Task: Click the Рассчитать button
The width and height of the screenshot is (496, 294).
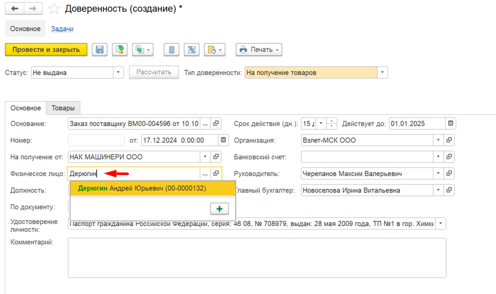Action: click(154, 72)
